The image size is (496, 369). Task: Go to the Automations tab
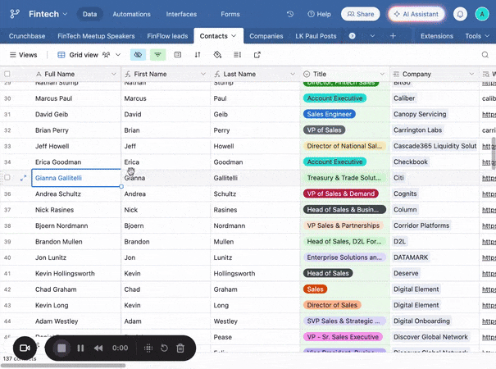[x=132, y=14]
